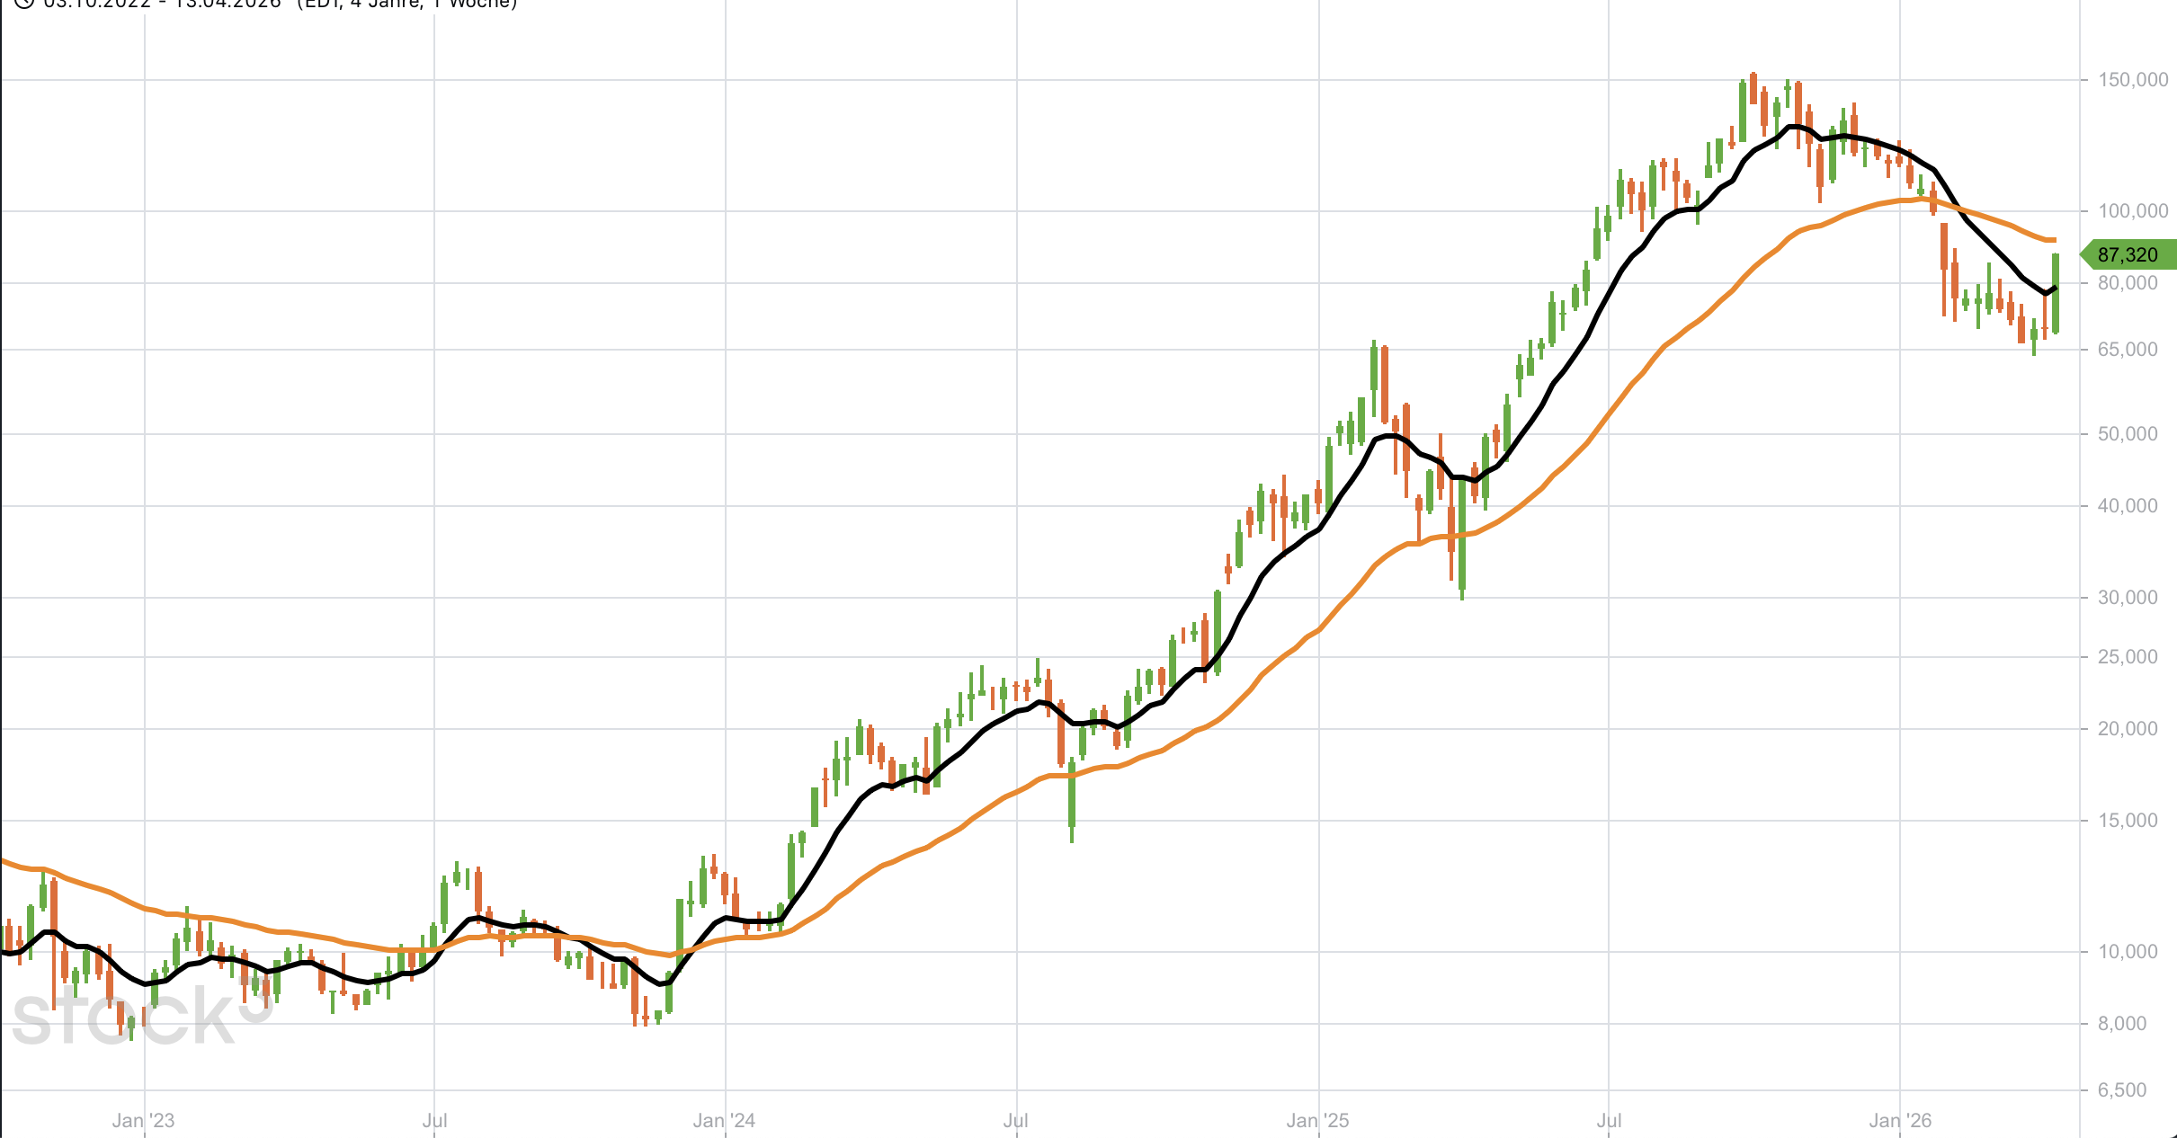Click the 20,000 price axis label
This screenshot has width=2177, height=1138.
pyautogui.click(x=2127, y=729)
